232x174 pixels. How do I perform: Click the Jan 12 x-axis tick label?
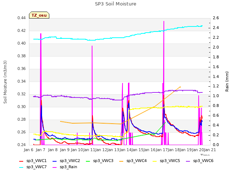click(x=101, y=150)
